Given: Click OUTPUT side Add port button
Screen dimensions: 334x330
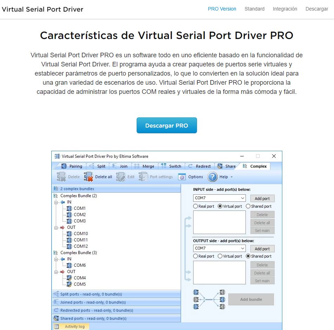Looking at the screenshot, I should [x=262, y=249].
